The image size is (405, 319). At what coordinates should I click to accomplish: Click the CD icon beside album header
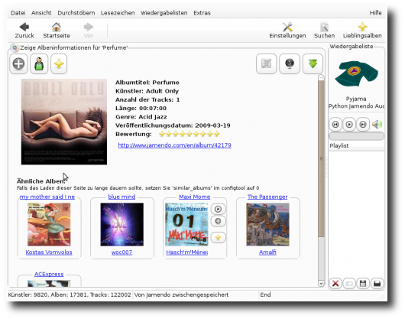(x=15, y=47)
